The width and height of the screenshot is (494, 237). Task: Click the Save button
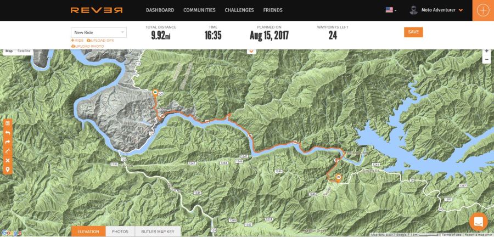tap(413, 32)
